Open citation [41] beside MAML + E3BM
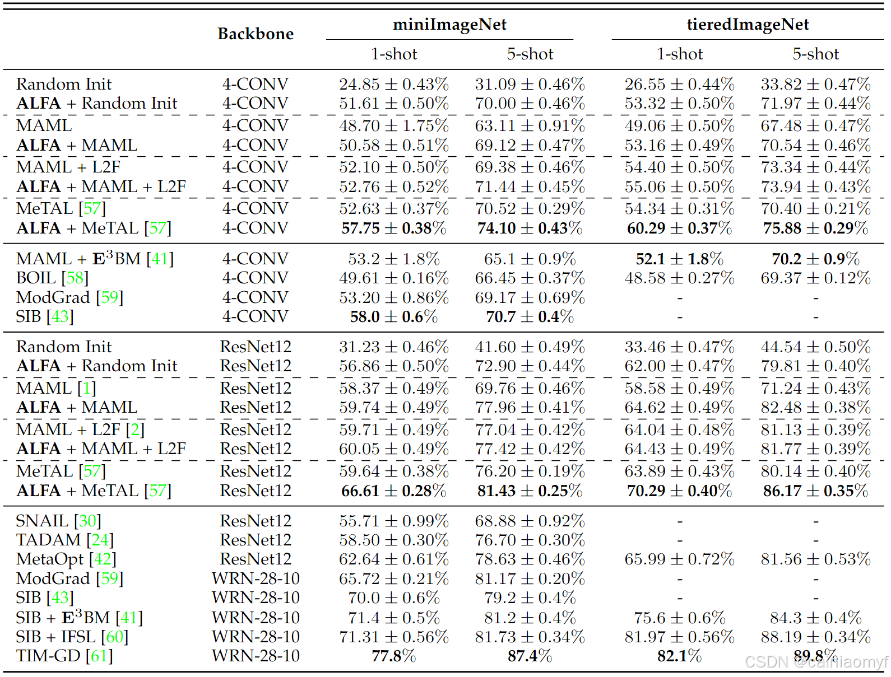This screenshot has width=891, height=677. (160, 259)
